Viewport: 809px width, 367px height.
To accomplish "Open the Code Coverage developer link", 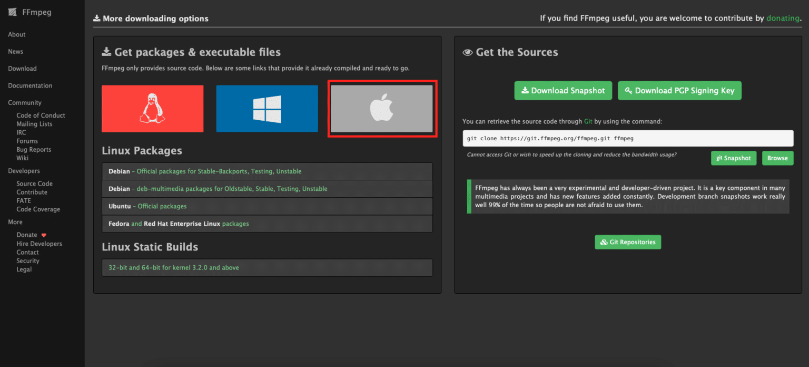I will [38, 209].
